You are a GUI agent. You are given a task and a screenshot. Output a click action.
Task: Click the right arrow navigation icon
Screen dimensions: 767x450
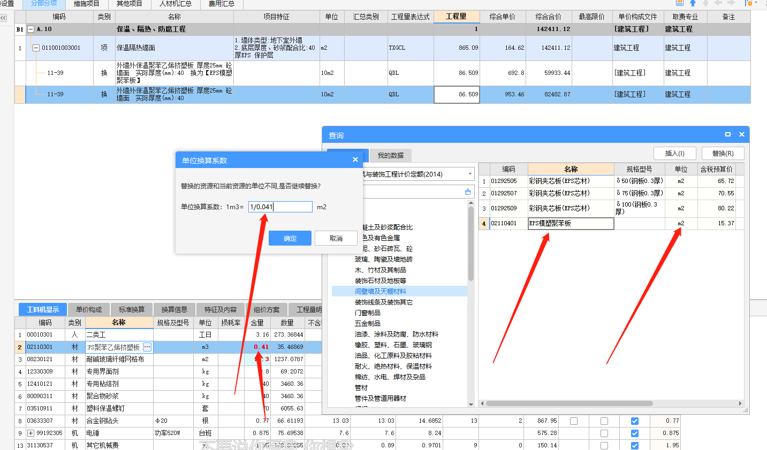pos(731,3)
